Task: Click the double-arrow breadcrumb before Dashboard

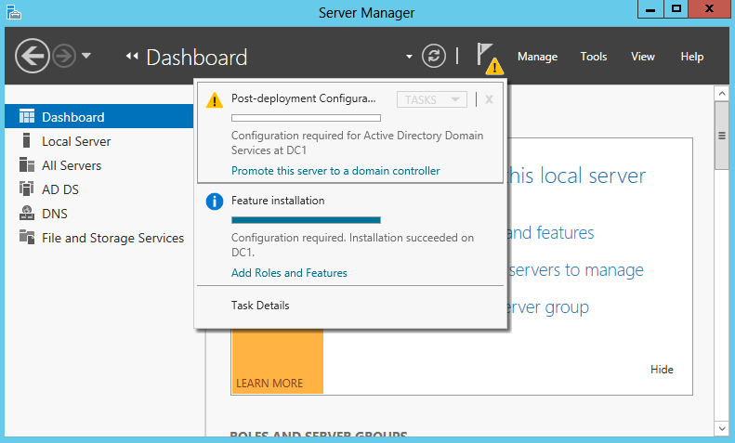Action: (132, 57)
